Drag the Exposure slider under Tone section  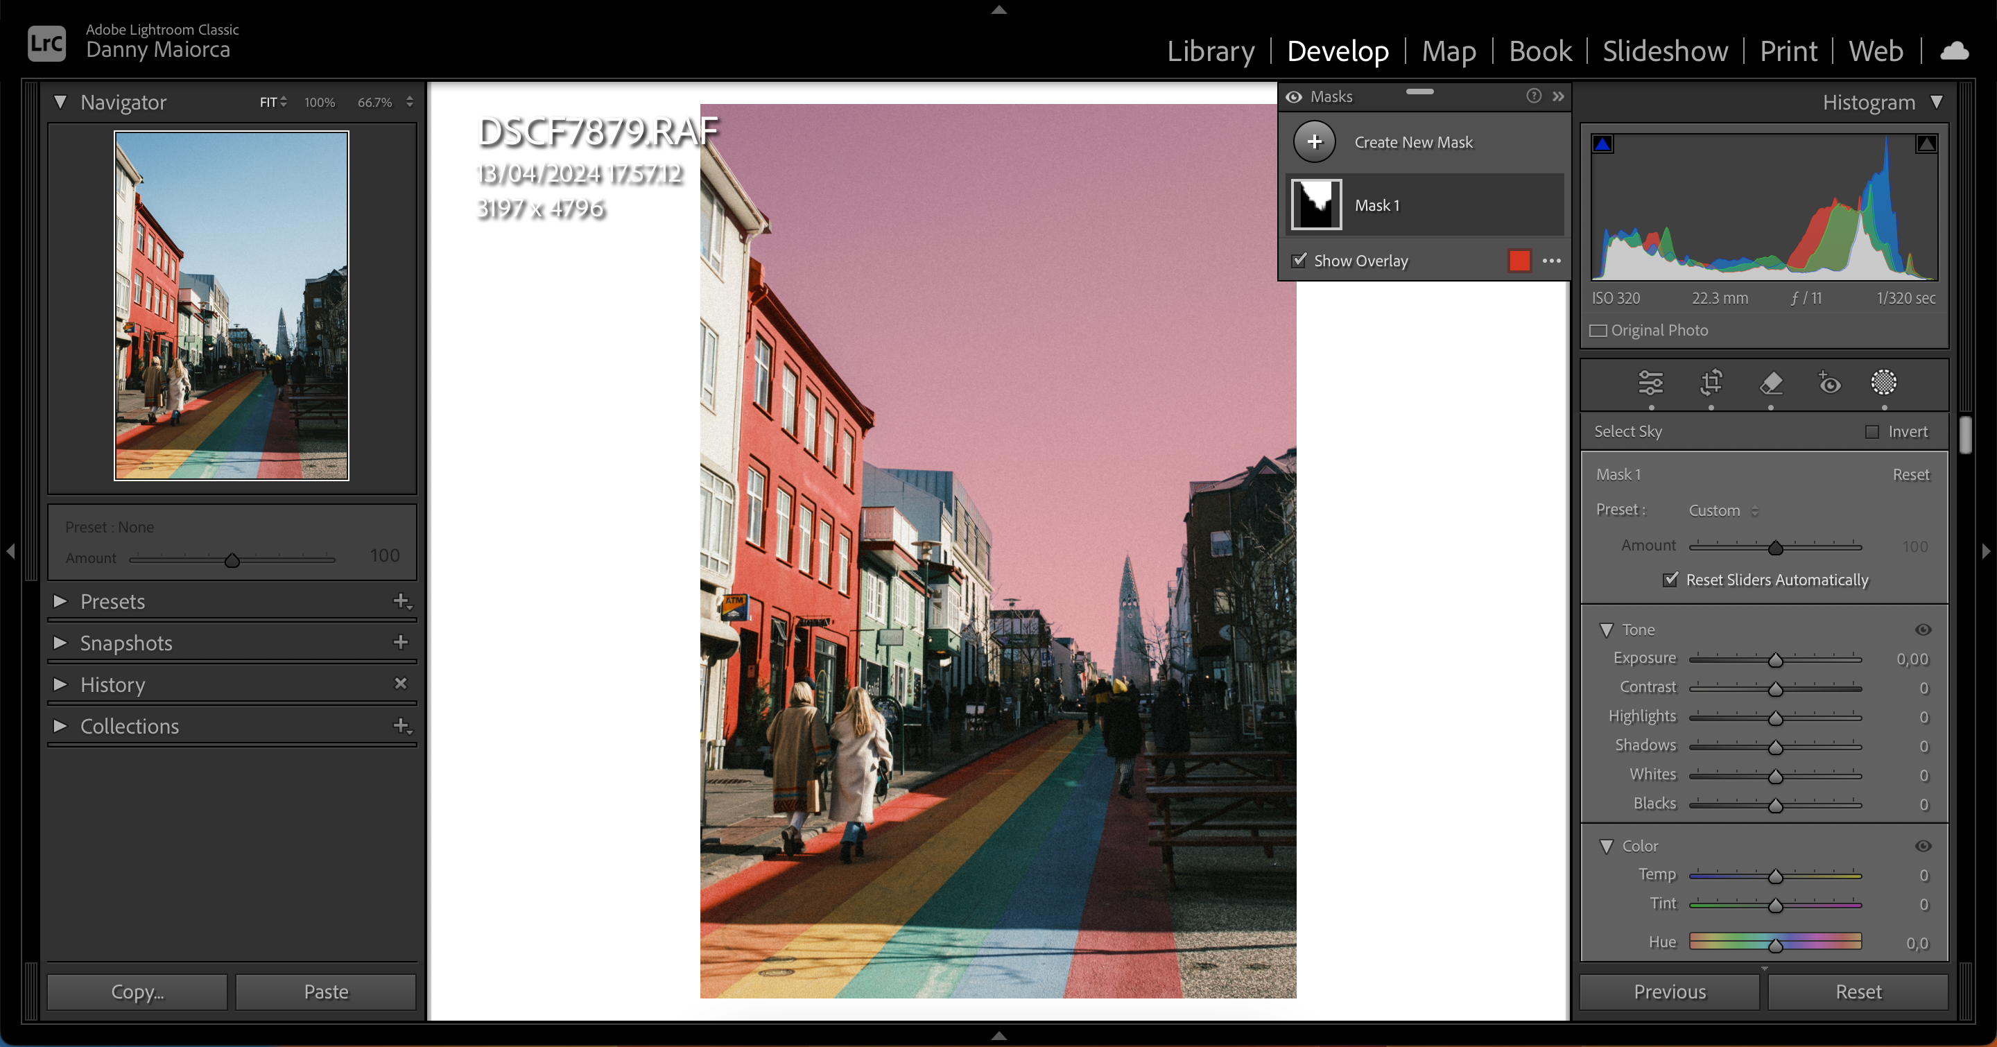(x=1775, y=659)
